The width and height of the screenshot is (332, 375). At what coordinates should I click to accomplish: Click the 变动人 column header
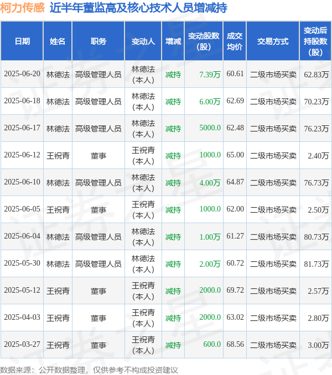click(143, 41)
